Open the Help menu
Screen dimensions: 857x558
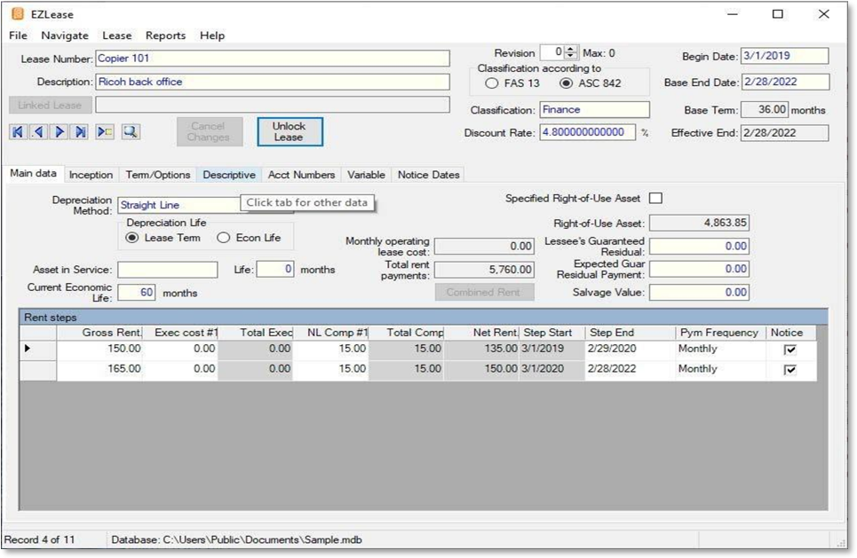pos(212,35)
